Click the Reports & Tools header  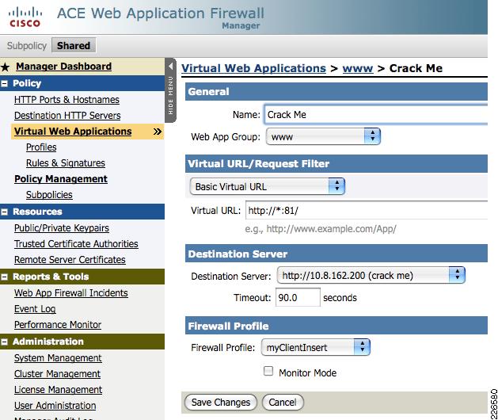pos(82,277)
